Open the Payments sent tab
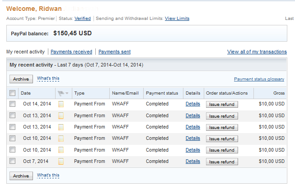The height and width of the screenshot is (191, 295). [114, 52]
